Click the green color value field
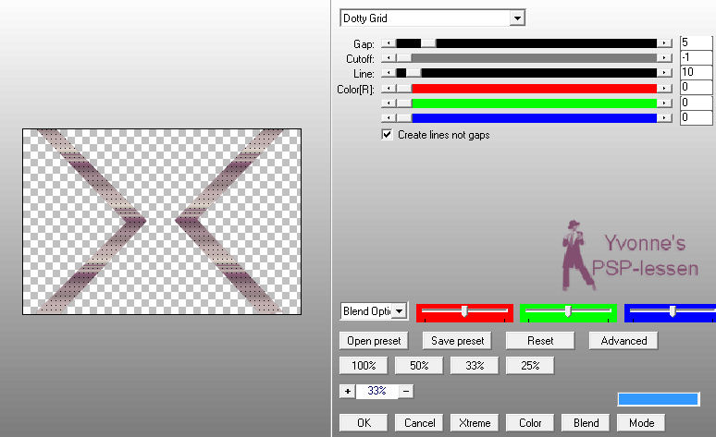 click(696, 103)
